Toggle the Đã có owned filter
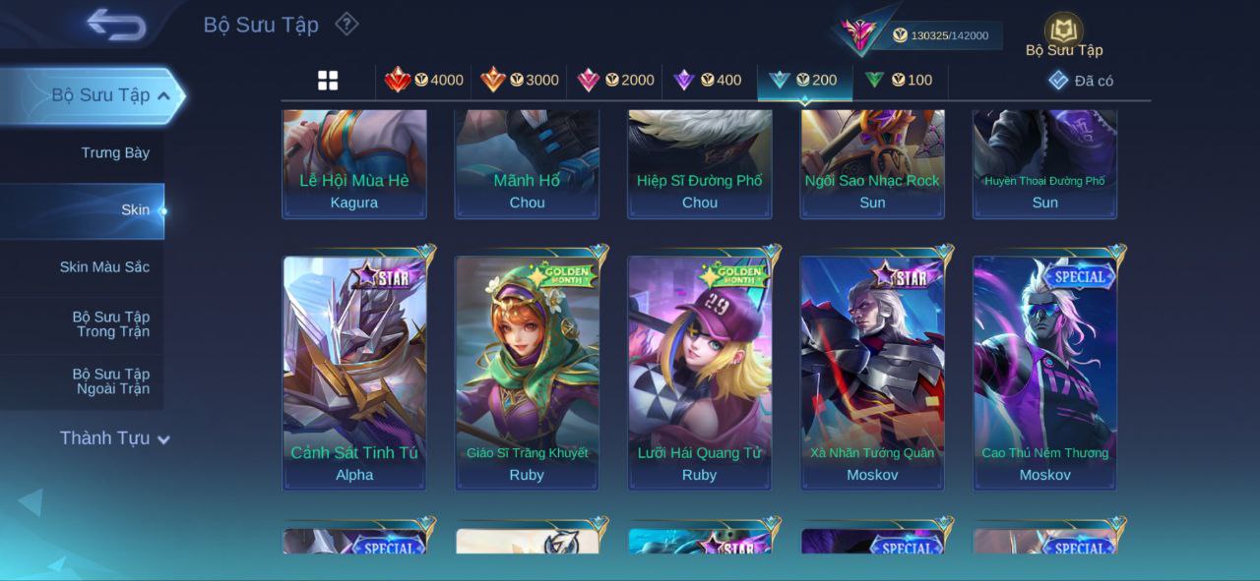Image resolution: width=1260 pixels, height=581 pixels. coord(1081,81)
